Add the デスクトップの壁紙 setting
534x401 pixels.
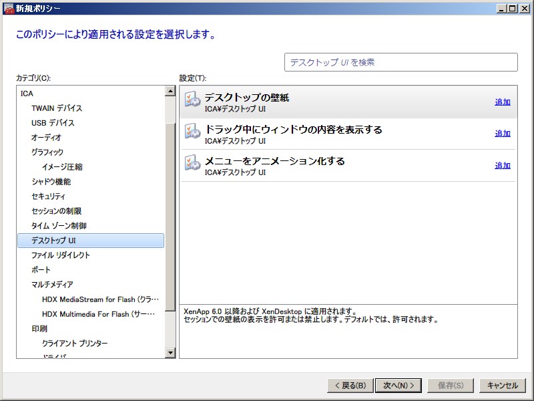point(502,102)
